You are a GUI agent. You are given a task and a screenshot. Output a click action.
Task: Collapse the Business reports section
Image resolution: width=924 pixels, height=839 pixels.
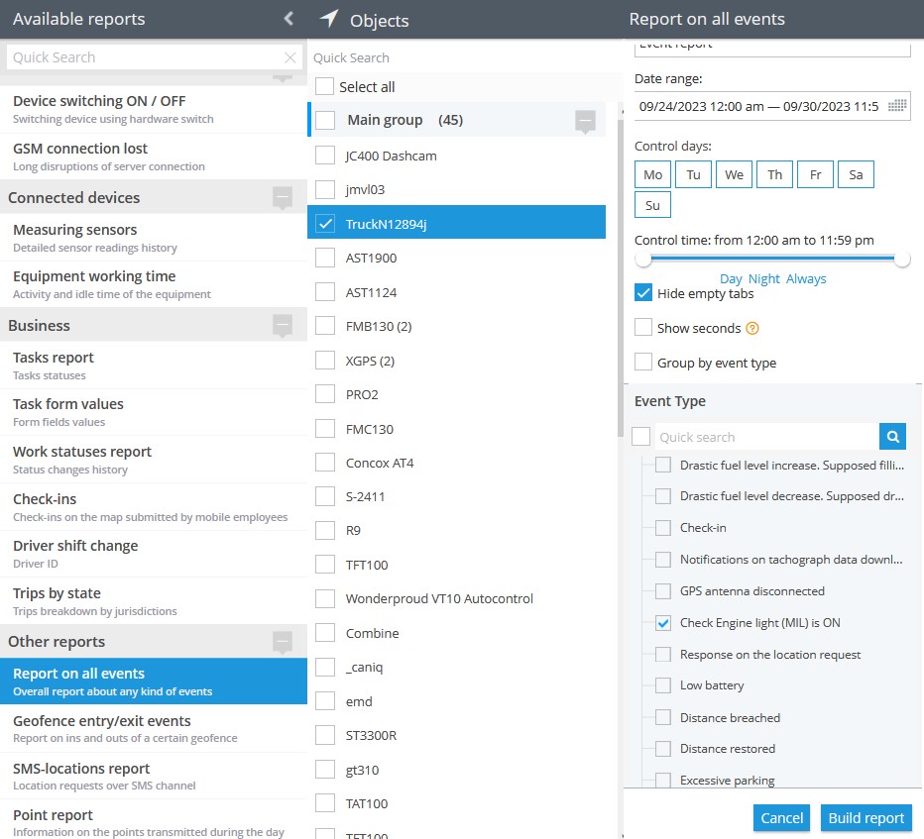(283, 326)
